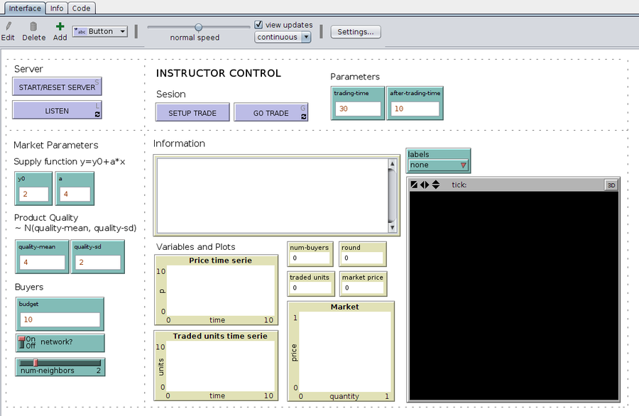This screenshot has height=416, width=639.
Task: Switch to the Info tab
Action: click(x=57, y=8)
